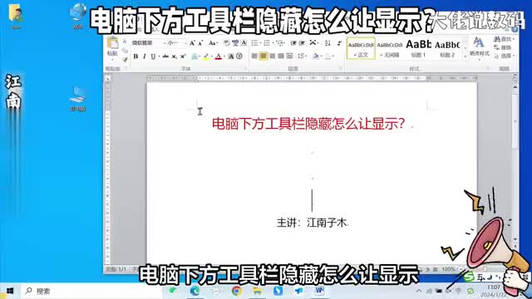The image size is (532, 299).
Task: Toggle Show/Hide paragraph marks
Action: 339,43
